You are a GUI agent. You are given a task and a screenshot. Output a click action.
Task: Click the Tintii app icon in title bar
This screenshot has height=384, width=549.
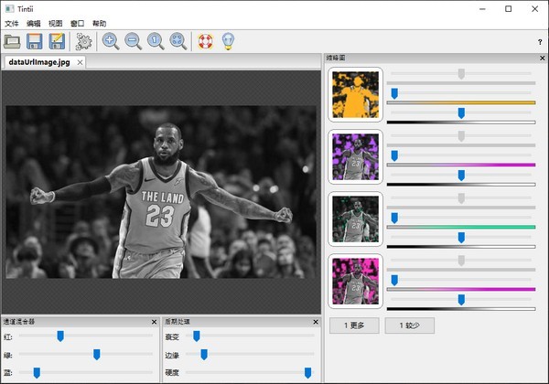9,9
